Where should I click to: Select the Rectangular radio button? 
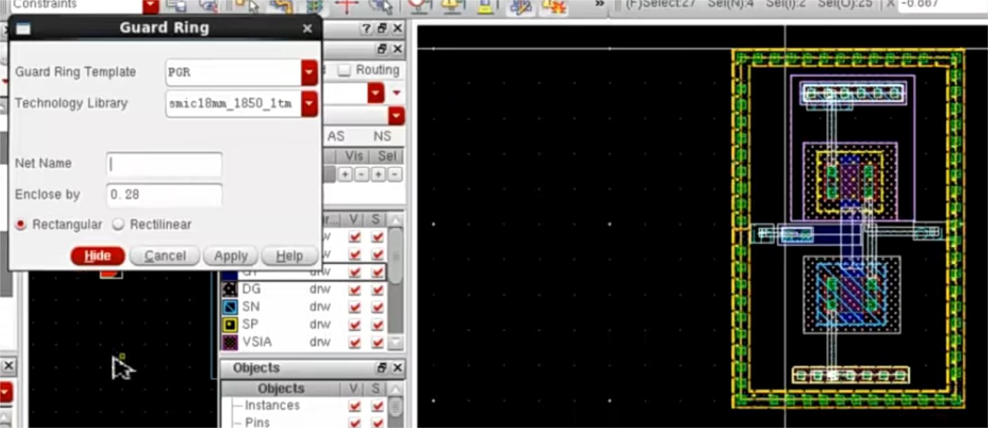pos(21,224)
